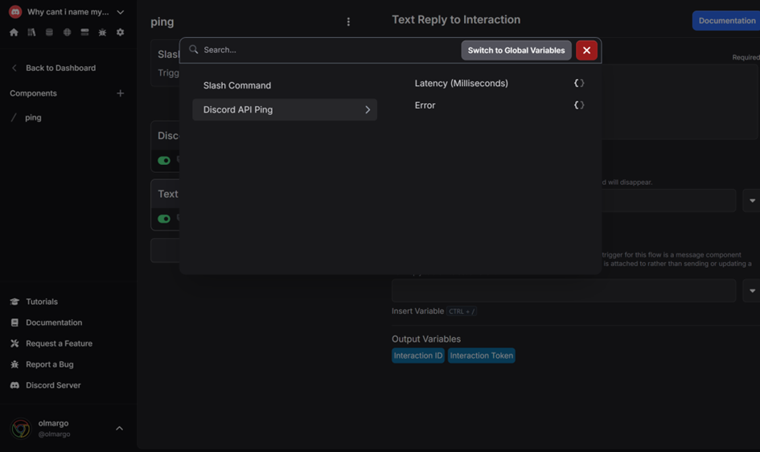Click the back arrow icon
760x452 pixels.
pyautogui.click(x=14, y=68)
